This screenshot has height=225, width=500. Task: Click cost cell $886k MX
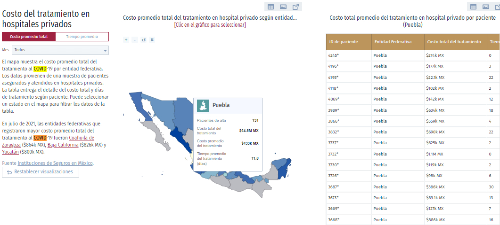coord(455,219)
